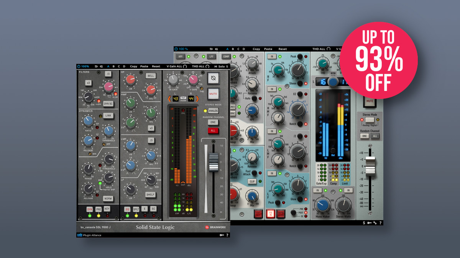Click the key license icon on SSL plugin footer
The width and height of the screenshot is (460, 258).
222,235
